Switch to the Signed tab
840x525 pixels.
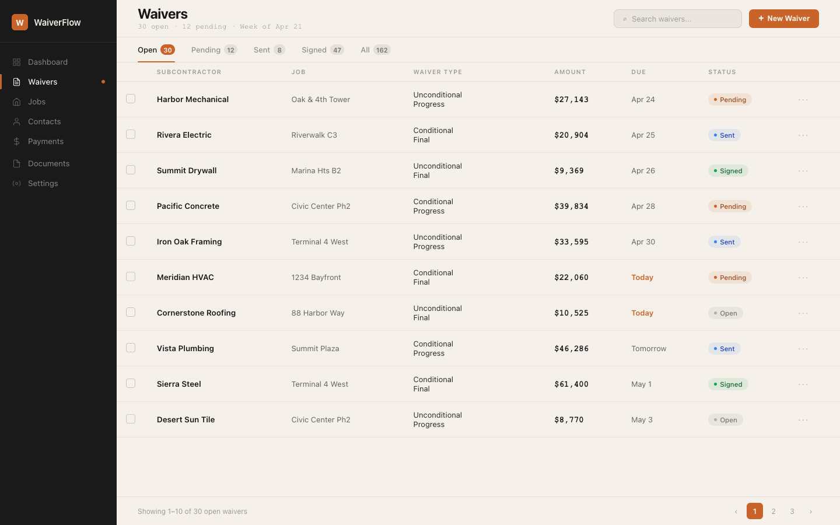(323, 50)
